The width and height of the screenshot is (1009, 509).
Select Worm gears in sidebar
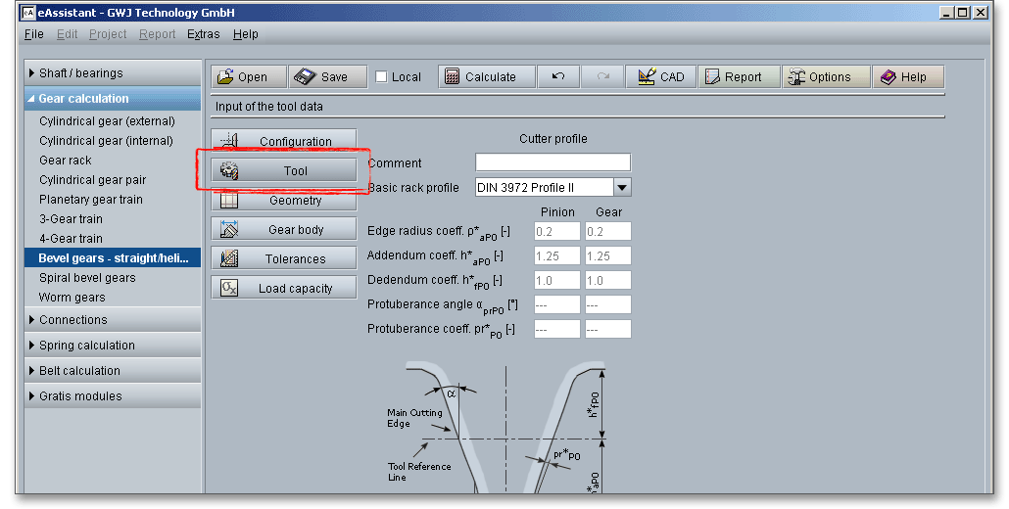coord(72,298)
